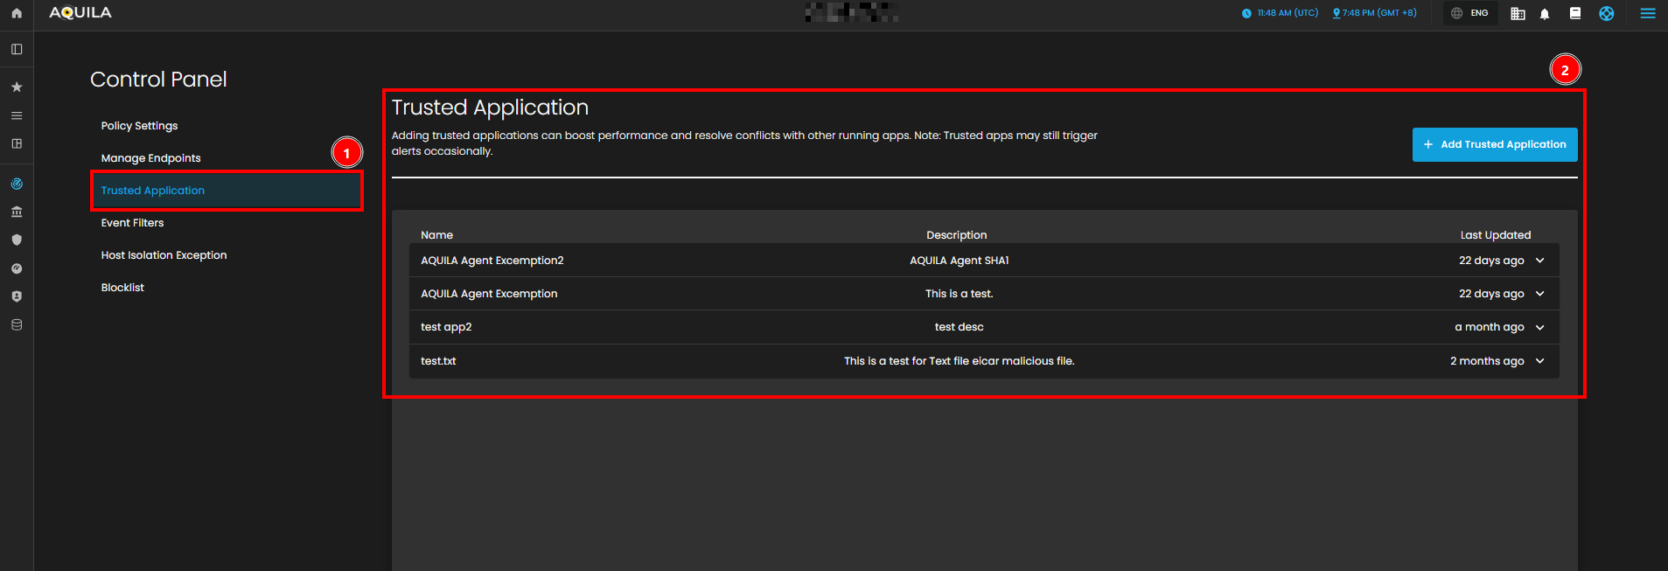Click the plain shield icon in sidebar
1668x571 pixels.
[17, 240]
